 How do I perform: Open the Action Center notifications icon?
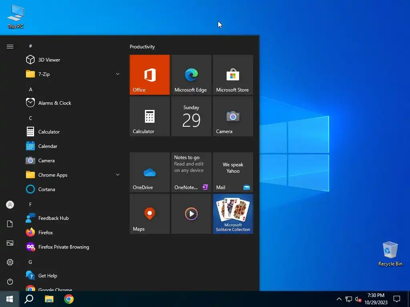point(397,299)
